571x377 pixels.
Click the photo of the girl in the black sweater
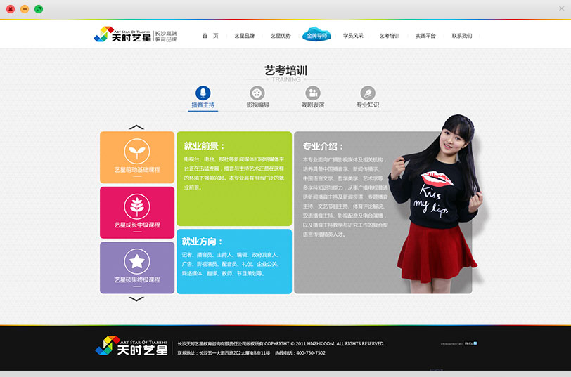(441, 204)
